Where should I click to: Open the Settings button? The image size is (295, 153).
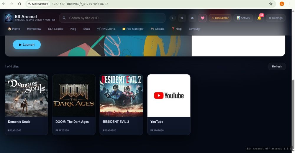click(276, 18)
